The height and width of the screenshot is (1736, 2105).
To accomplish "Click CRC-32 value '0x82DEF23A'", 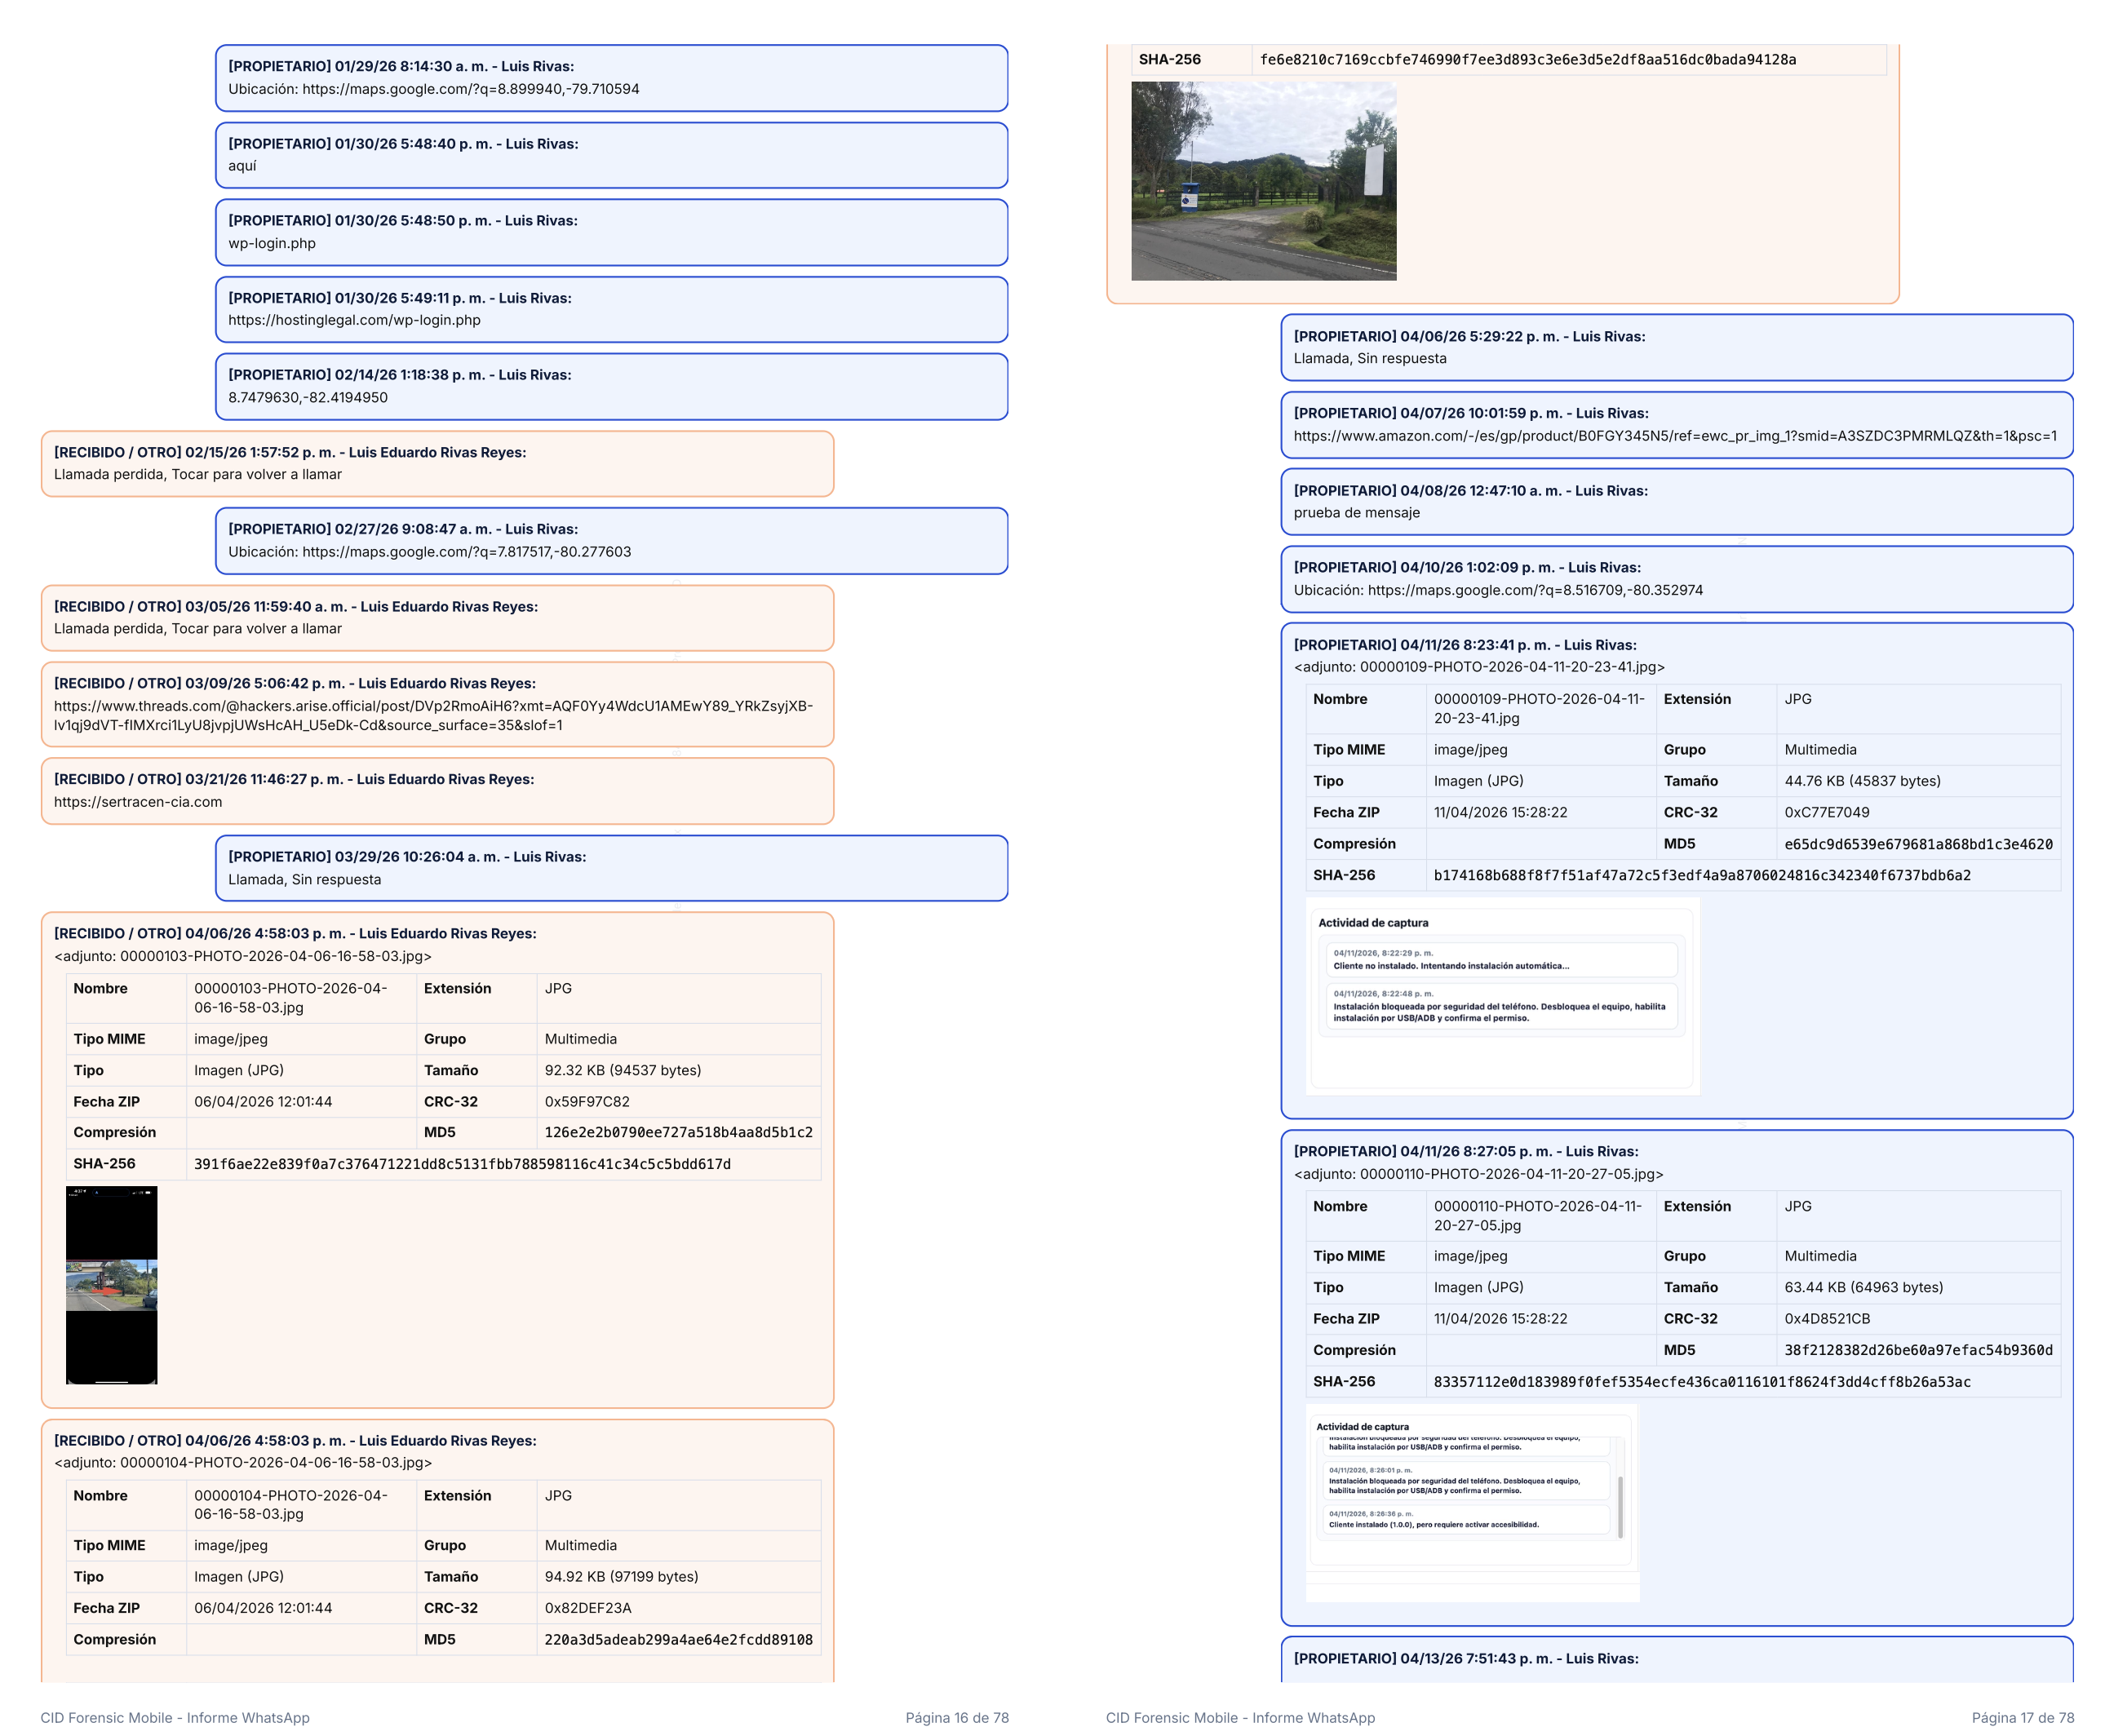I will click(x=588, y=1608).
